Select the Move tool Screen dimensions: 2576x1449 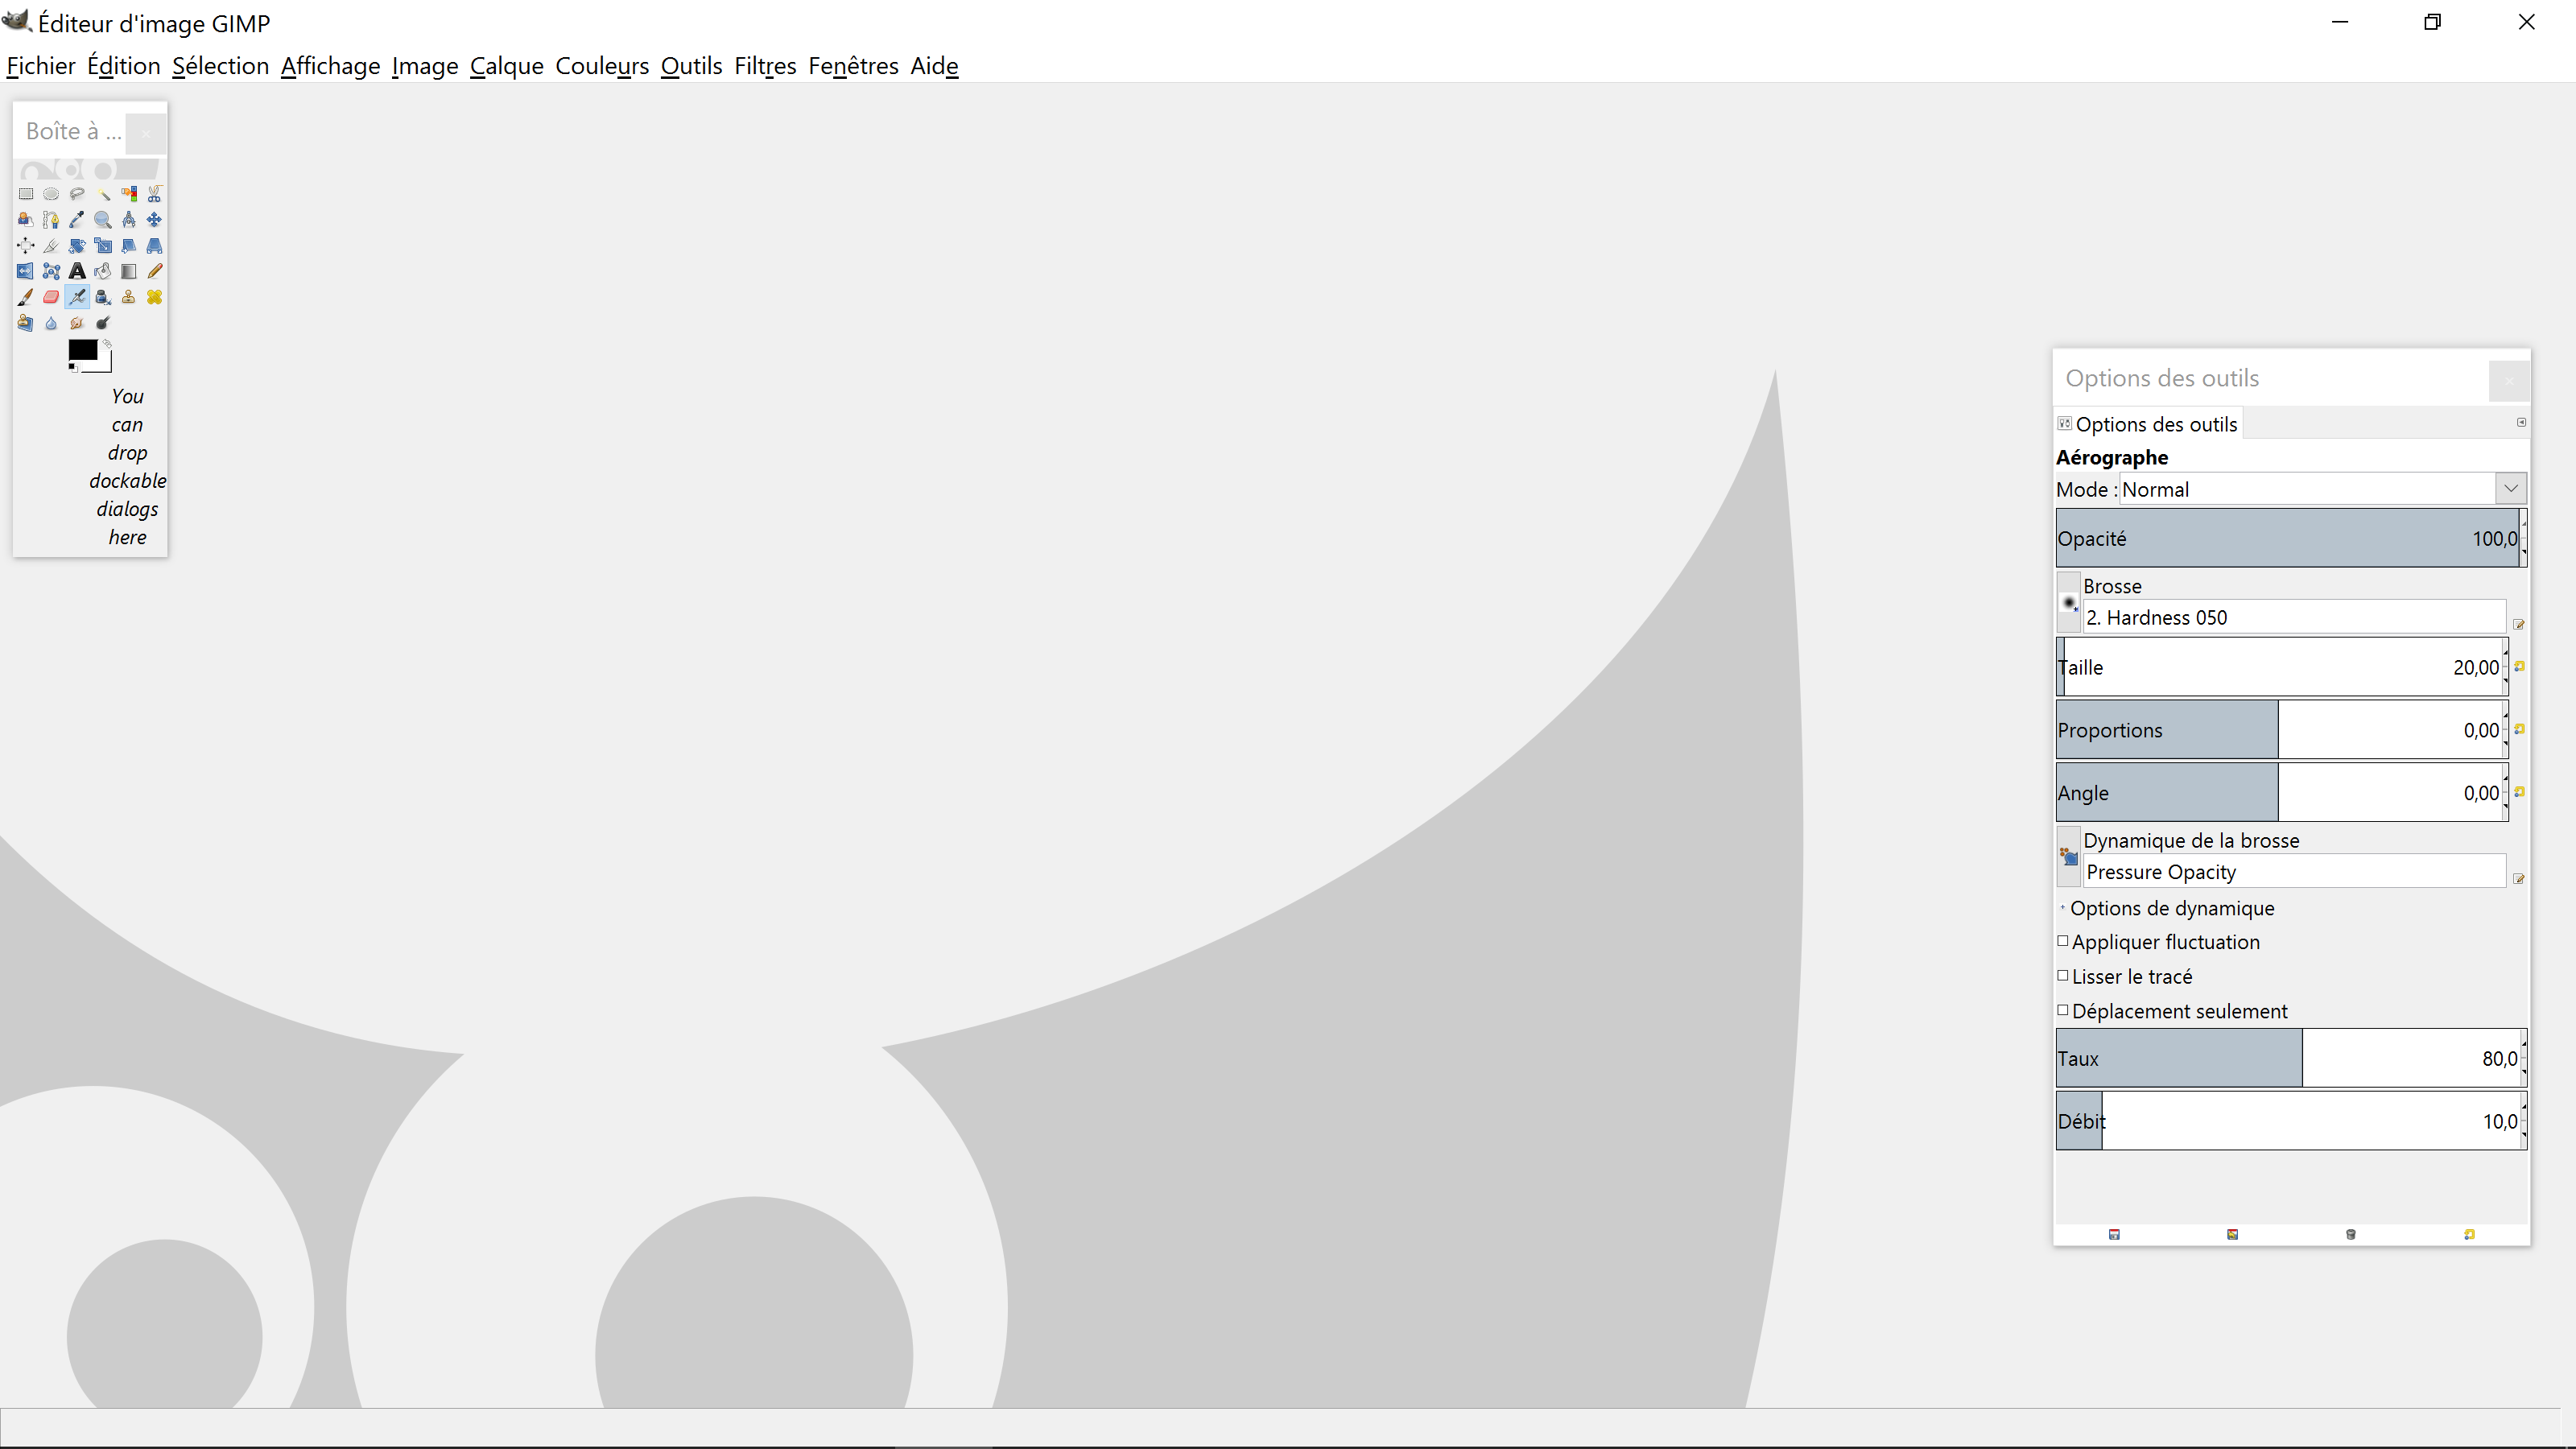(154, 220)
